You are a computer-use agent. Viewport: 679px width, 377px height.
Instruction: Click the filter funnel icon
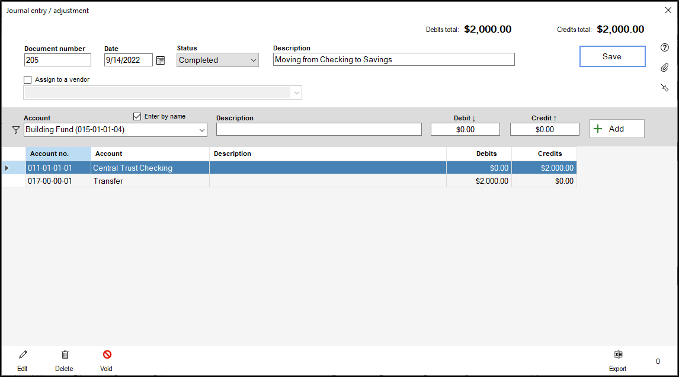[15, 129]
